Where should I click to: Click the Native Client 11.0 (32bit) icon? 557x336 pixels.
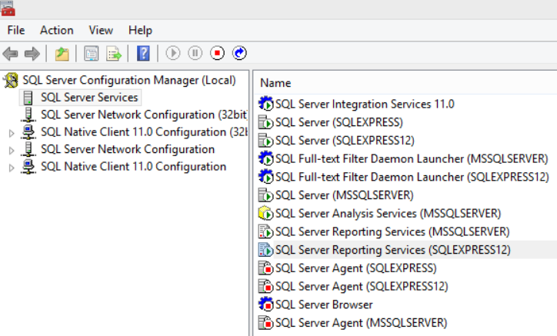(28, 131)
